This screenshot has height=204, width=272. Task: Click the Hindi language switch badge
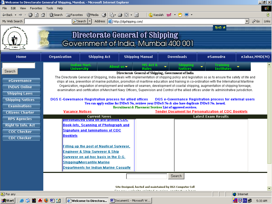[220, 28]
